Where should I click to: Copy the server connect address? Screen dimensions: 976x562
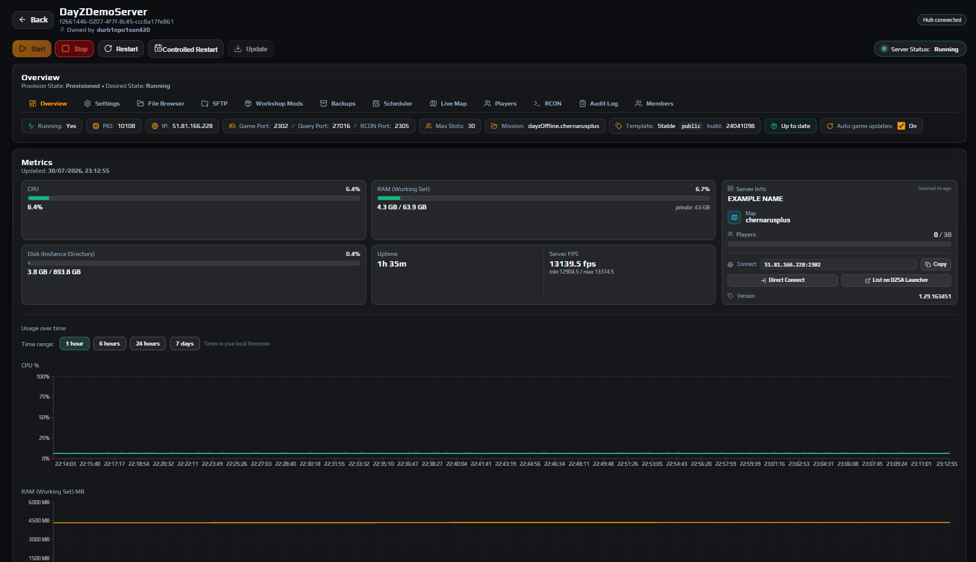pyautogui.click(x=936, y=264)
